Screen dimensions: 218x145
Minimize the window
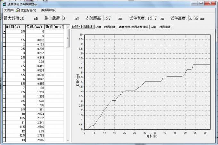[193, 3]
